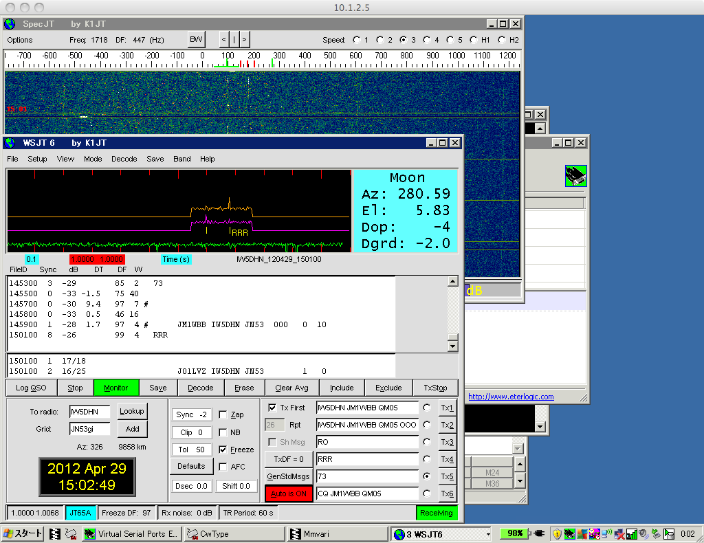Toggle the Freeze checkbox
Image resolution: width=704 pixels, height=543 pixels.
coord(223,450)
